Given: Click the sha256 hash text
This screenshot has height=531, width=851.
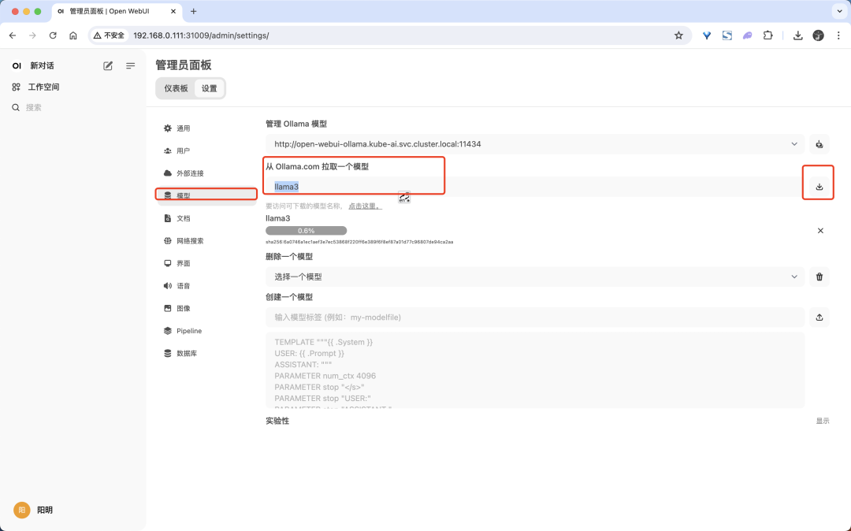Looking at the screenshot, I should tap(359, 242).
